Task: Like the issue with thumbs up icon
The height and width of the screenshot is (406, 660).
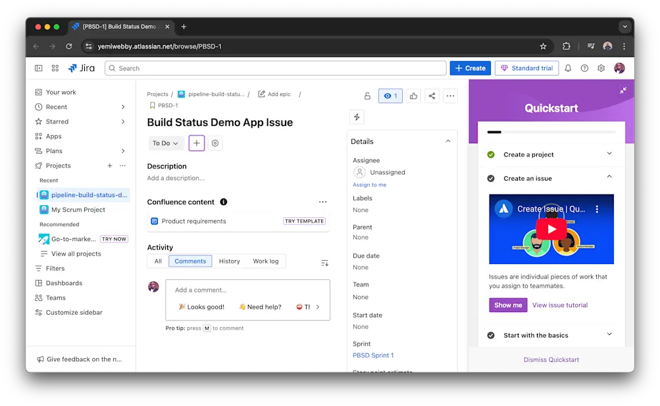Action: tap(413, 95)
